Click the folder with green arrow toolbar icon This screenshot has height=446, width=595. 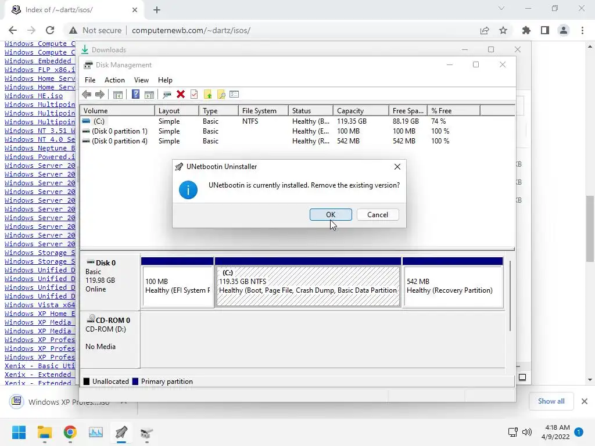point(207,95)
